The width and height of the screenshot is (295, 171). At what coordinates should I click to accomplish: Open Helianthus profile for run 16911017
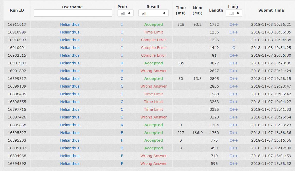(x=70, y=24)
